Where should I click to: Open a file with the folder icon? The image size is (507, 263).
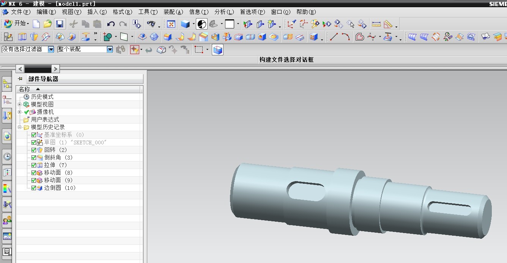click(x=48, y=24)
